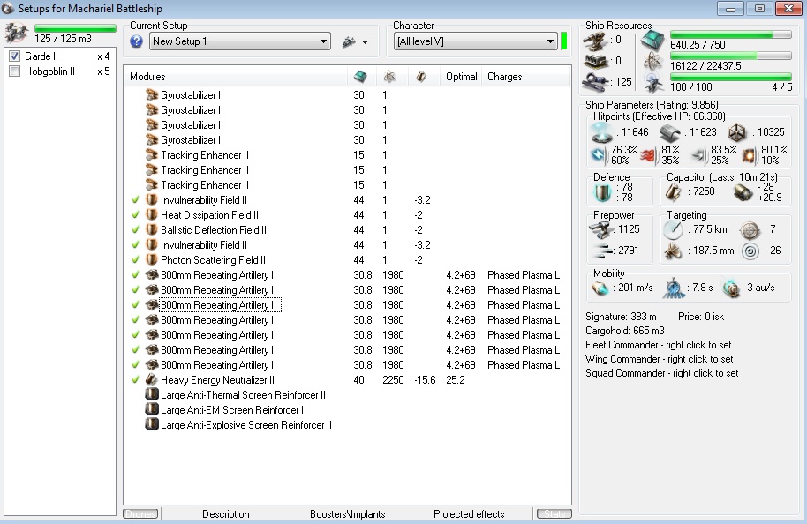Uncheck the Garde II drone checkbox
Image resolution: width=807 pixels, height=524 pixels.
[x=14, y=56]
